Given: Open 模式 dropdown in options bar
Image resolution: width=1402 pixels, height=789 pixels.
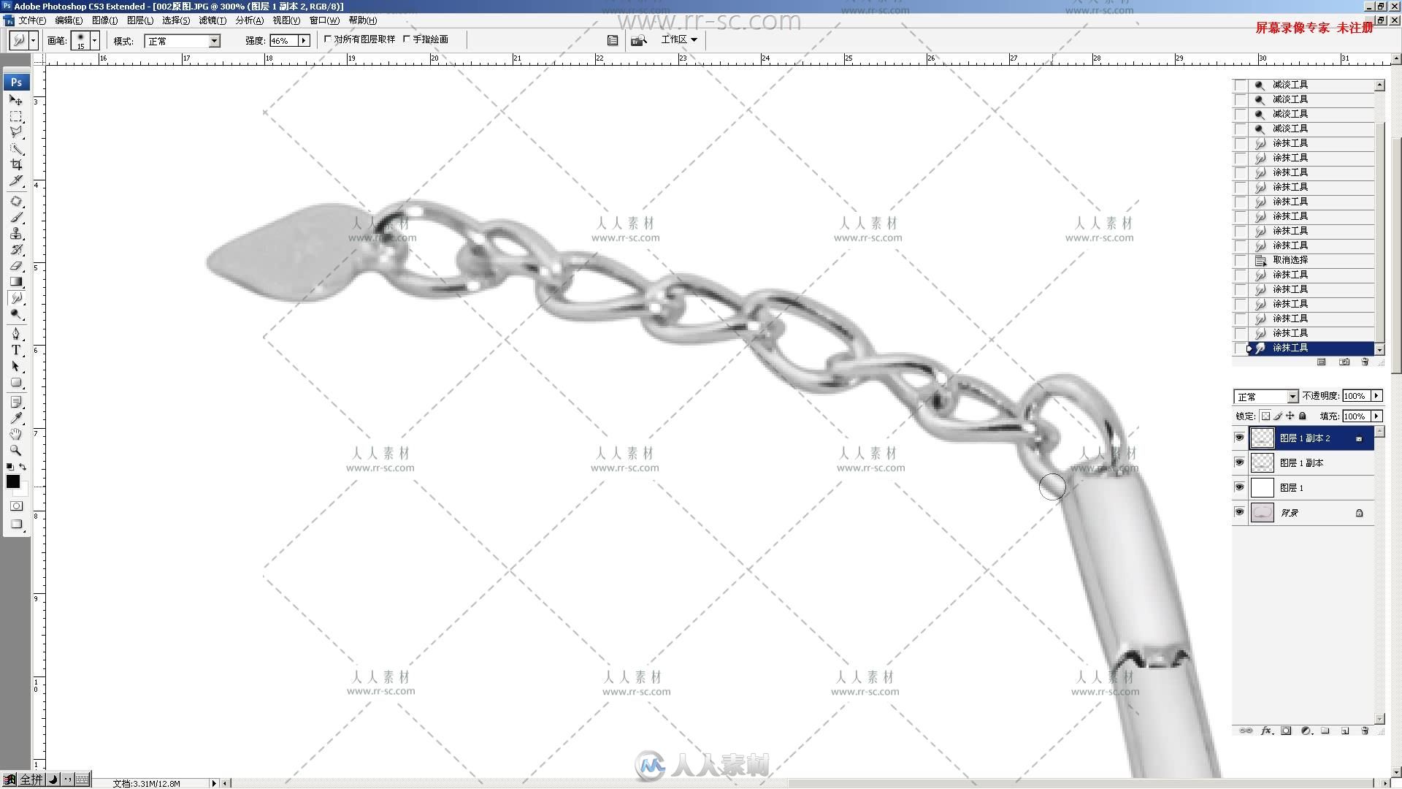Looking at the screenshot, I should pos(215,41).
